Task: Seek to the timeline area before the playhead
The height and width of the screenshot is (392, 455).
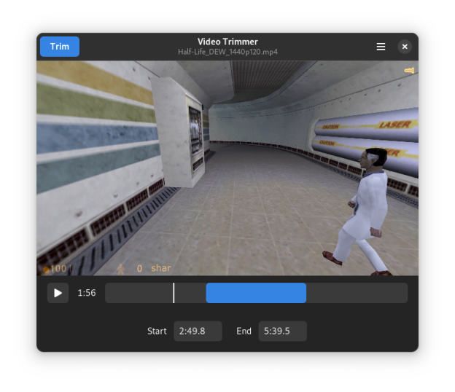Action: tap(139, 293)
